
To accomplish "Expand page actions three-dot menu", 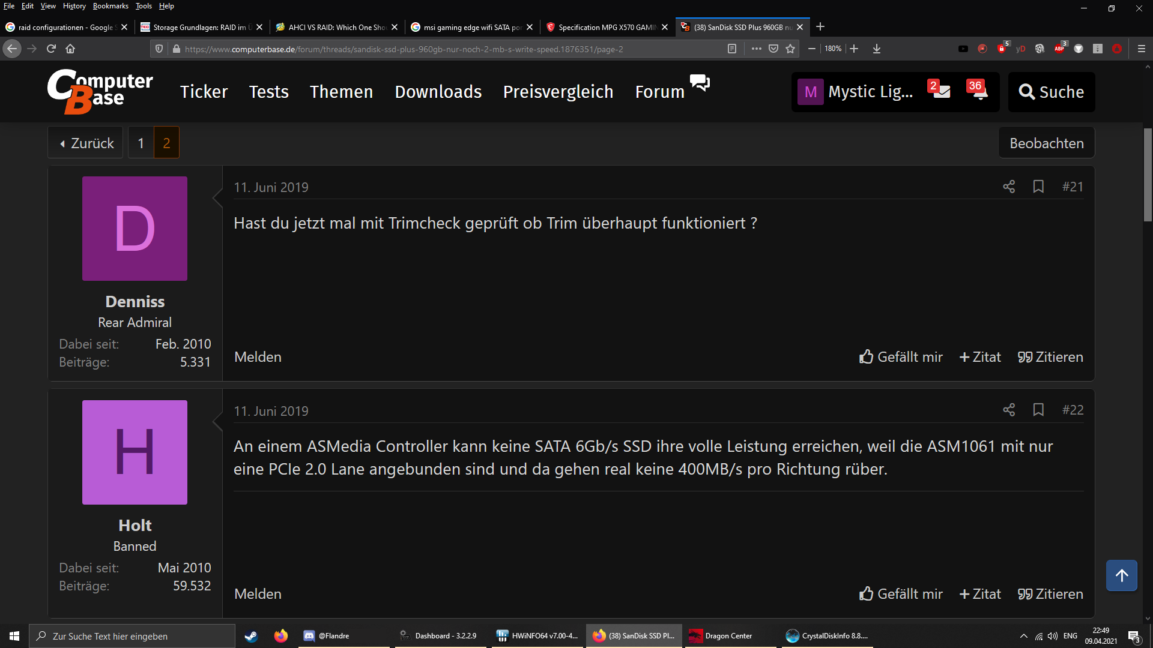I will pyautogui.click(x=756, y=49).
